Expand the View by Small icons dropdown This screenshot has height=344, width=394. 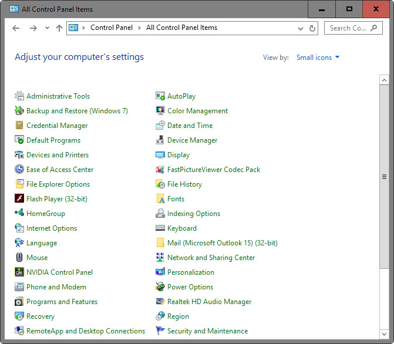click(x=318, y=58)
